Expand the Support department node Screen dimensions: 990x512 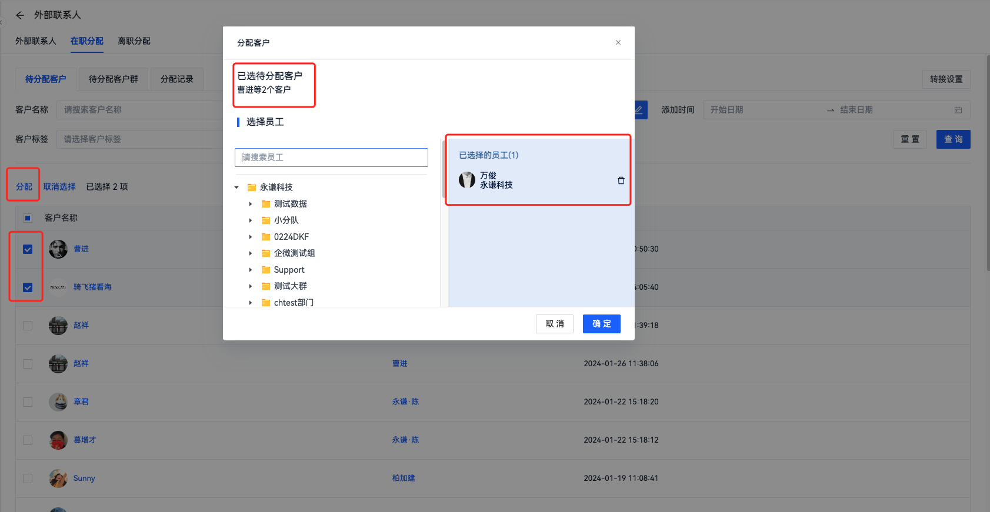(251, 270)
